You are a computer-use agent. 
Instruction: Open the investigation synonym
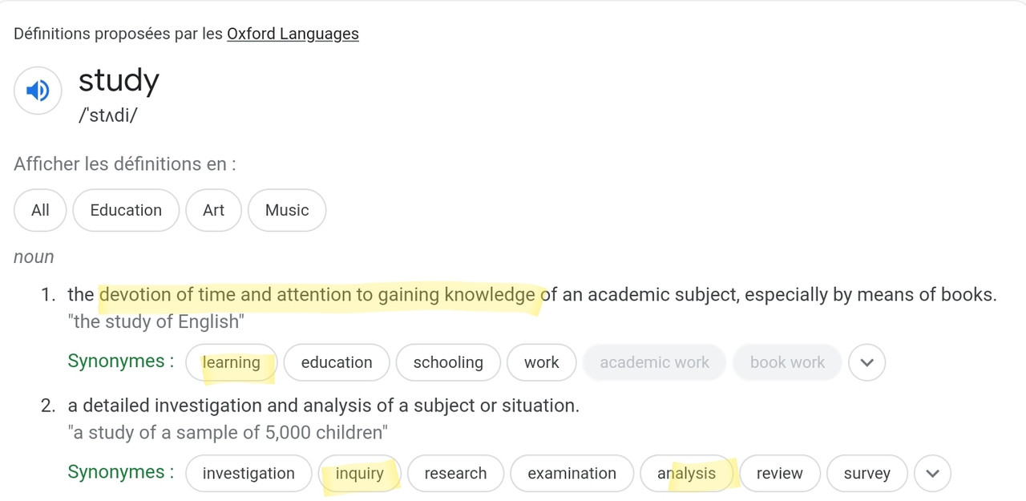[248, 473]
